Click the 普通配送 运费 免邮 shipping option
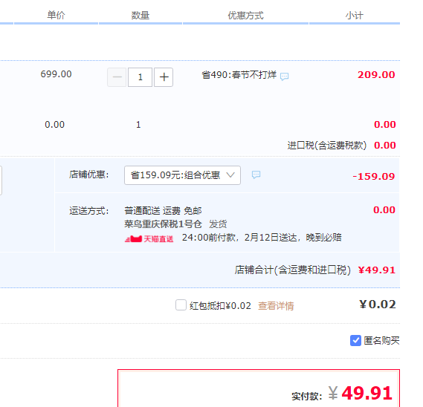 163,210
